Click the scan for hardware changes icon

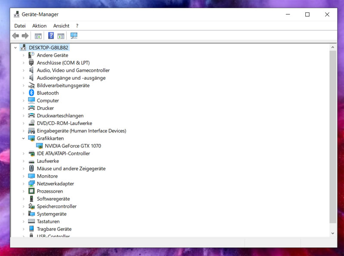74,36
